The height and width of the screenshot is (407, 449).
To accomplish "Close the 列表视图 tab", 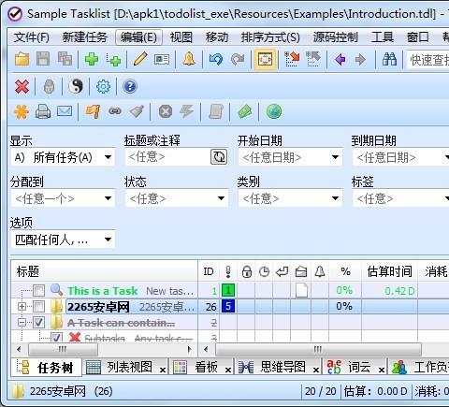I will [163, 370].
